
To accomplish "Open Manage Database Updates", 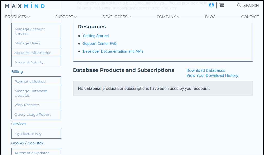I will point(36,93).
